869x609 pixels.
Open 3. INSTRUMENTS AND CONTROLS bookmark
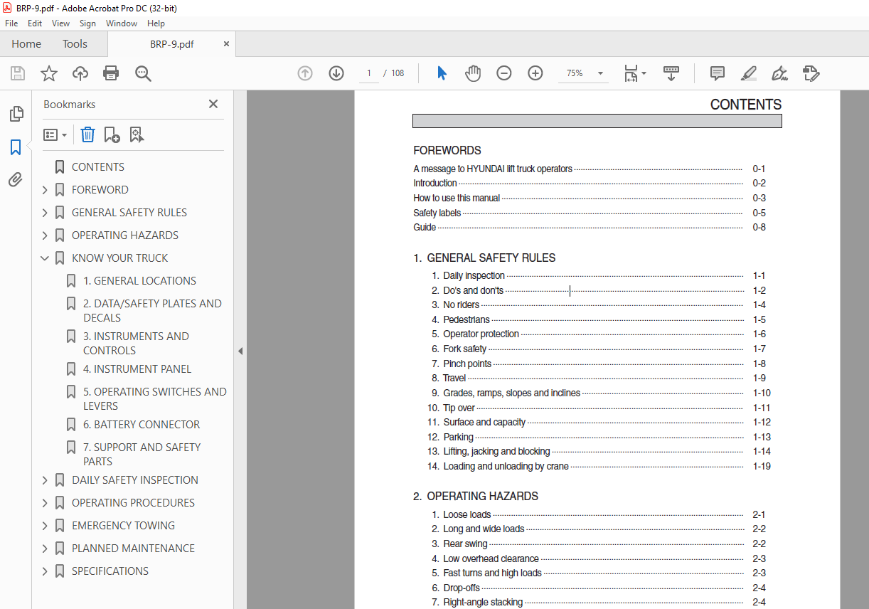(x=136, y=344)
